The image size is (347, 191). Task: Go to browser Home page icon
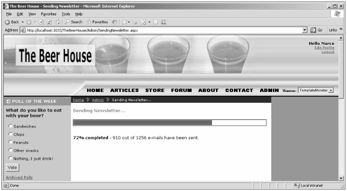(57, 22)
